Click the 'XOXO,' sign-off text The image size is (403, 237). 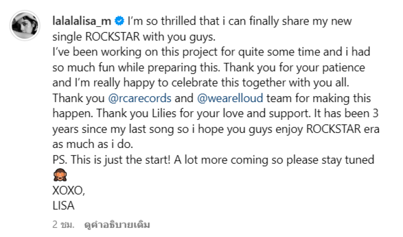point(66,191)
